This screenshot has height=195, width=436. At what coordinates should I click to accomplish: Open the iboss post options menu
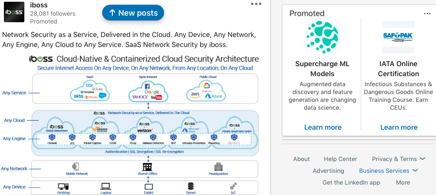coord(256,4)
